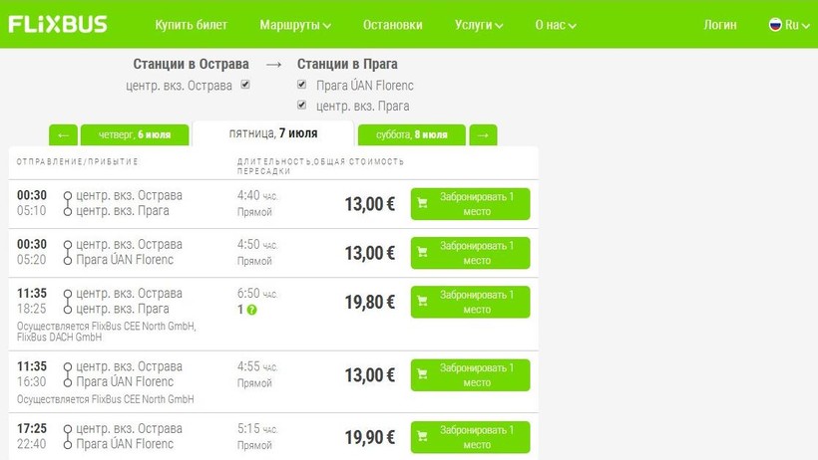Open the Услуги dropdown menu
The height and width of the screenshot is (460, 818).
(479, 25)
